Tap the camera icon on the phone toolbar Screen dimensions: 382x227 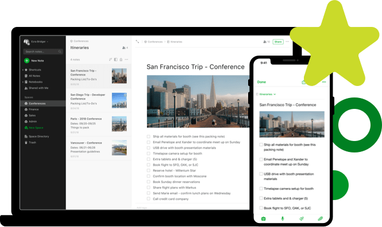(x=263, y=219)
